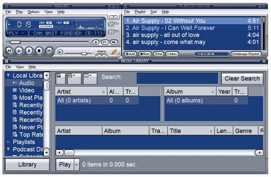The width and height of the screenshot is (271, 177).
Task: Sort by the Year column header
Action: [x=224, y=92]
